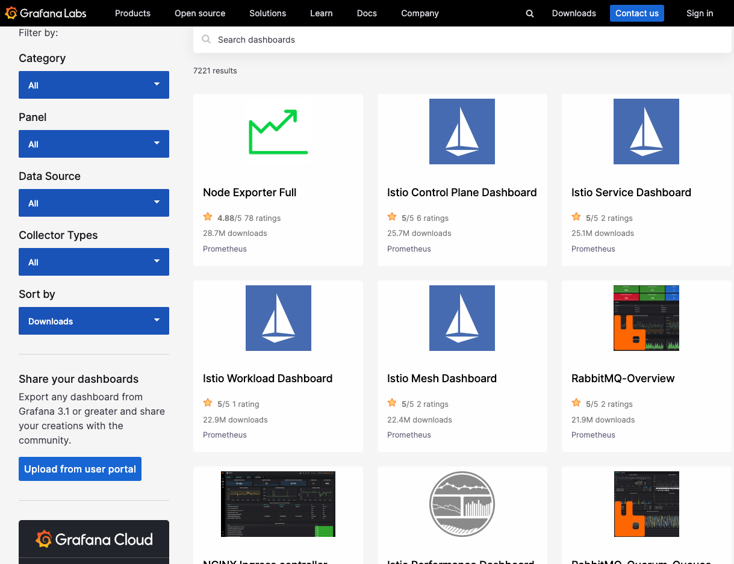Click the 5/5 1 rating text
The image size is (734, 564).
[238, 404]
